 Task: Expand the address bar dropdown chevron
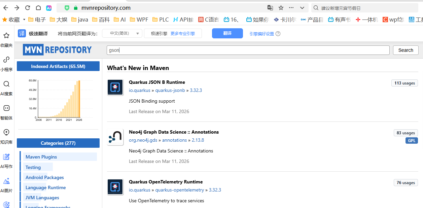(302, 8)
